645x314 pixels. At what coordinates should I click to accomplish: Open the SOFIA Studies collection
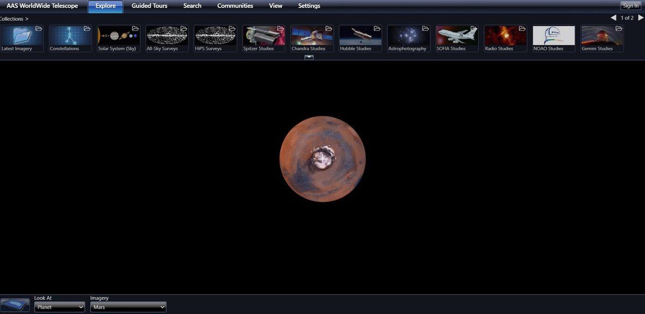pos(457,38)
